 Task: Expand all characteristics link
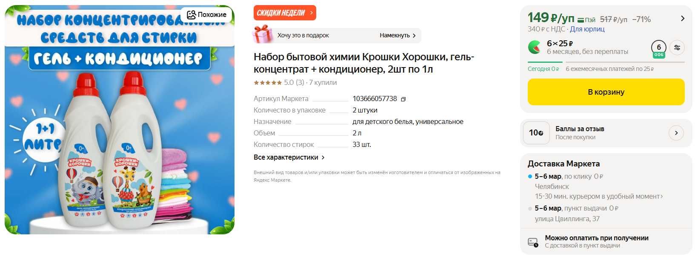pos(289,158)
